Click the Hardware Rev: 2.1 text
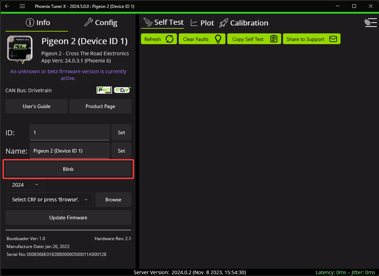Screen dimensions: 379x276 [x=113, y=238]
